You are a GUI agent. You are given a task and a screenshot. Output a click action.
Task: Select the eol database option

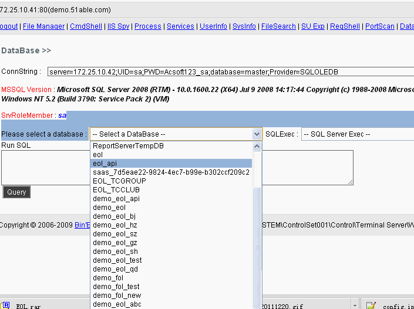pos(171,155)
